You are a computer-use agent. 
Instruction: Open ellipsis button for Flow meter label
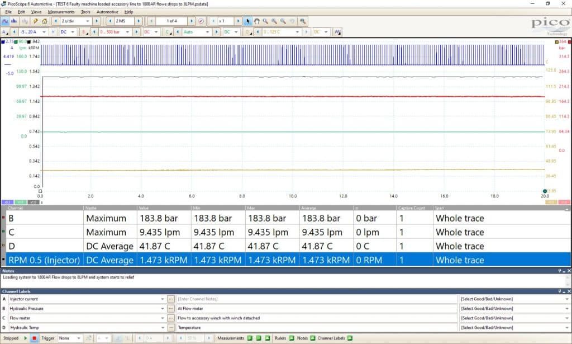tap(171, 318)
